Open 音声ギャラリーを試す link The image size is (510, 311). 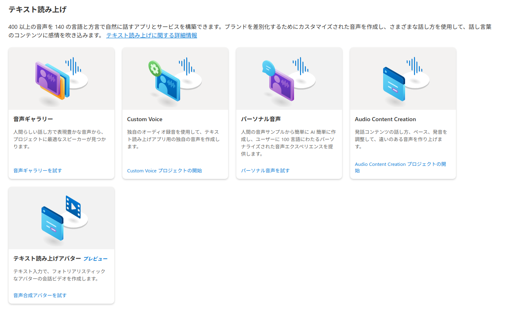pyautogui.click(x=39, y=170)
